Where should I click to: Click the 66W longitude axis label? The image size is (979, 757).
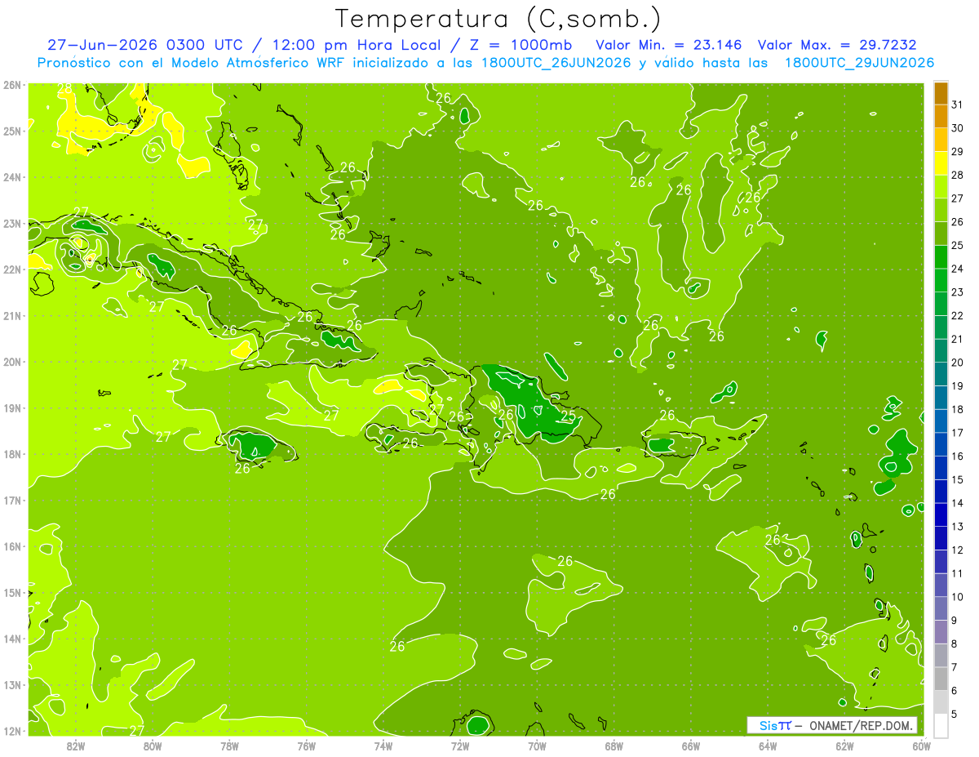tap(691, 746)
